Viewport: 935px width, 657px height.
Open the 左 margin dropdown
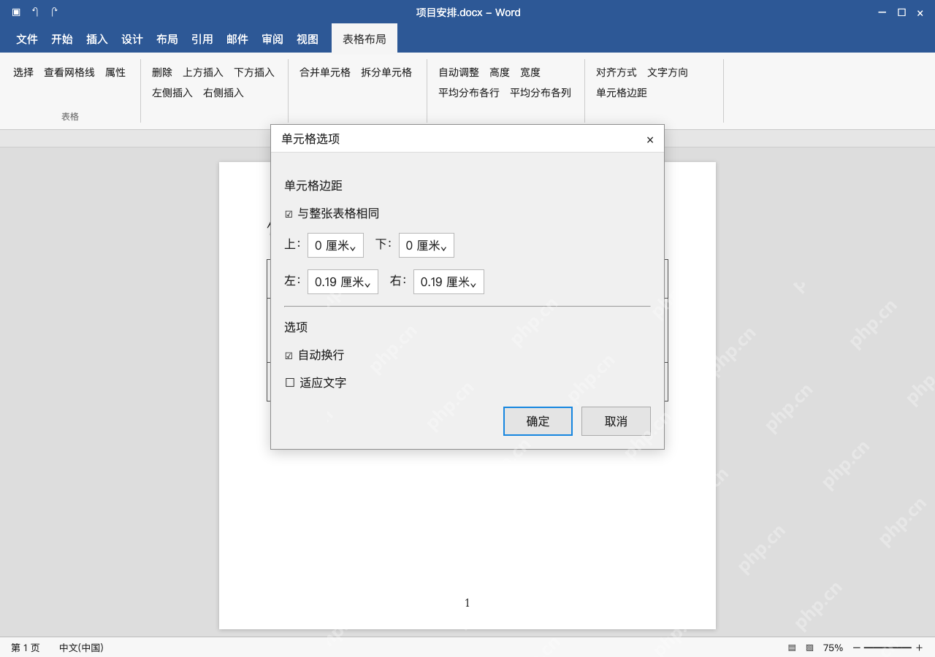click(343, 282)
